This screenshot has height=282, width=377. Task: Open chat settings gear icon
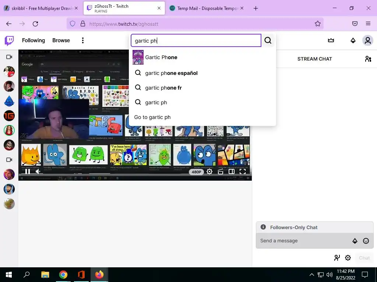coord(348,258)
